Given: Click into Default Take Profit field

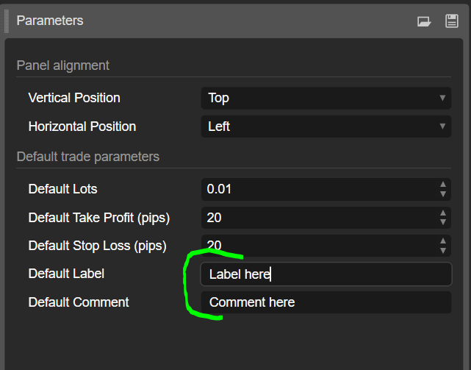Looking at the screenshot, I should 320,218.
